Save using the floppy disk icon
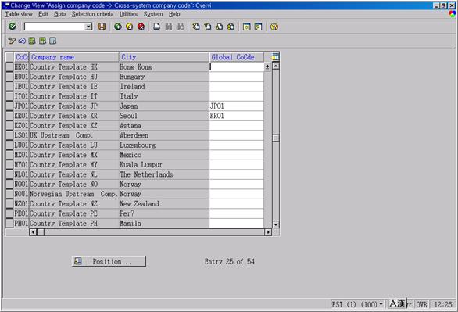This screenshot has width=458, height=312. click(102, 27)
